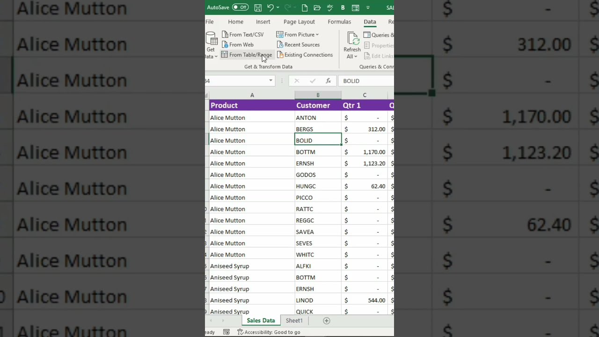Image resolution: width=599 pixels, height=337 pixels.
Task: Open the File tab
Action: 210,22
